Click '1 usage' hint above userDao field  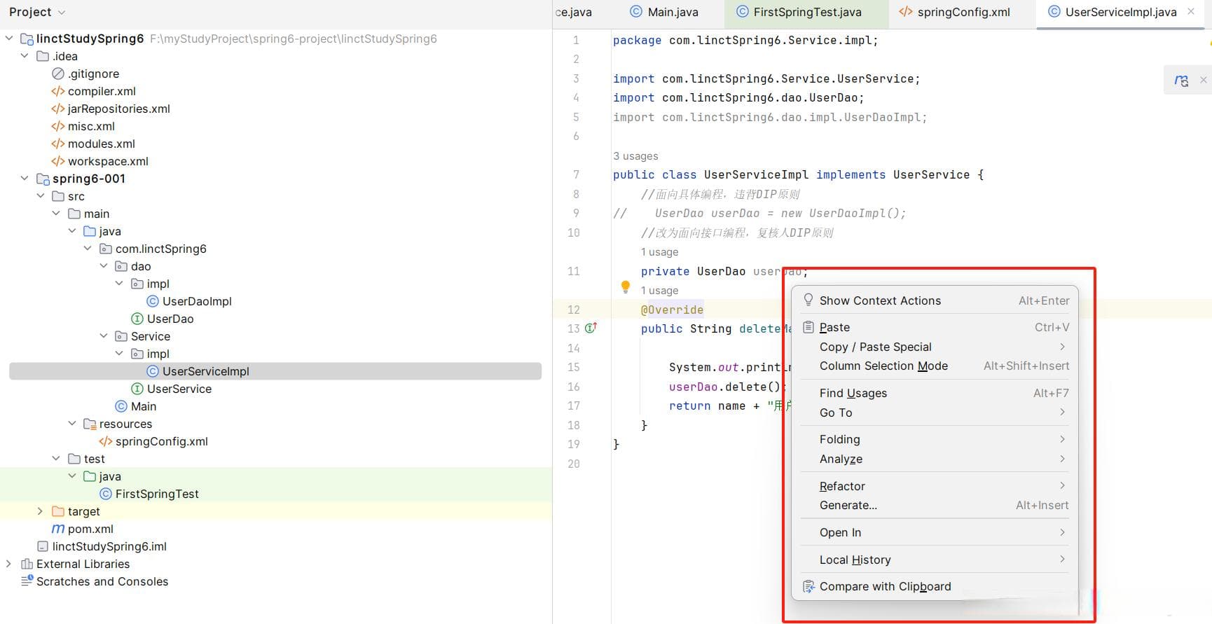659,252
